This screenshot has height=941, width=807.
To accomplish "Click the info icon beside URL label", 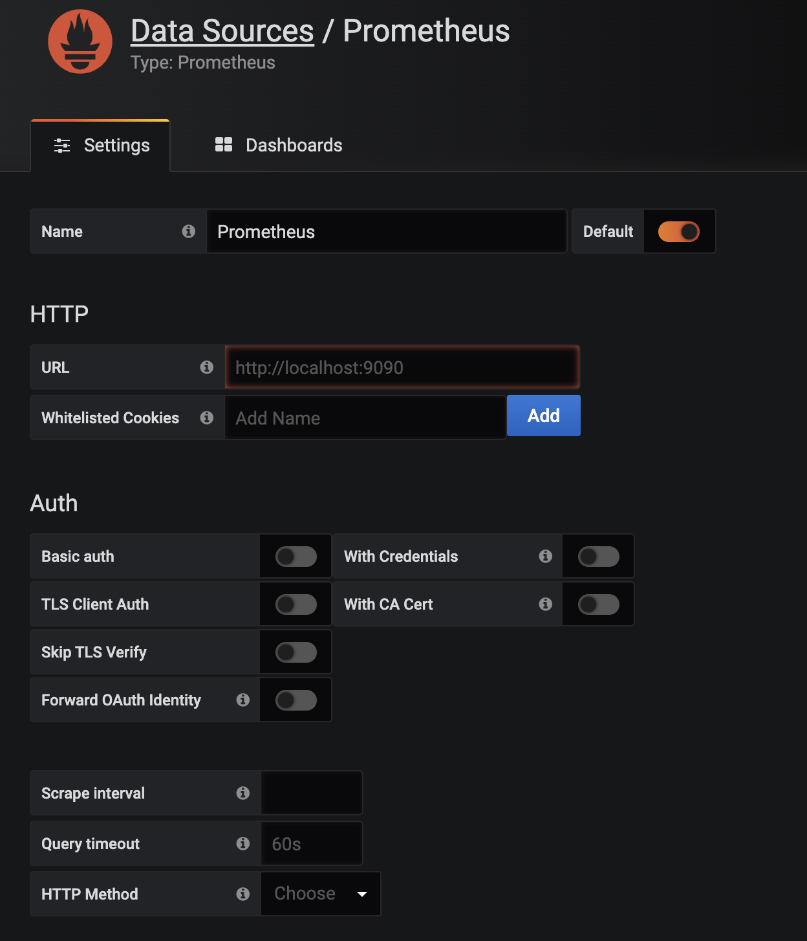I will pos(207,367).
